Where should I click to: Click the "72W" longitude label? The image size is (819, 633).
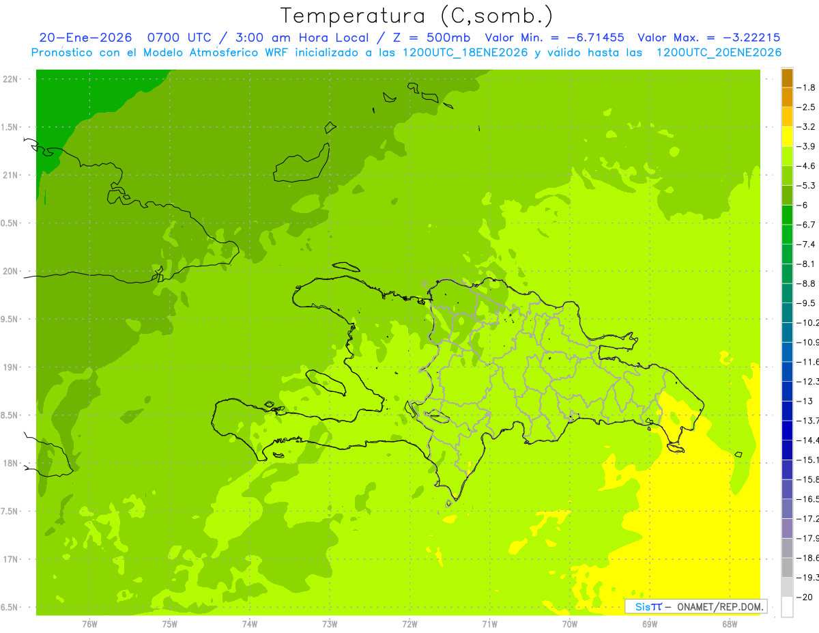(x=409, y=623)
